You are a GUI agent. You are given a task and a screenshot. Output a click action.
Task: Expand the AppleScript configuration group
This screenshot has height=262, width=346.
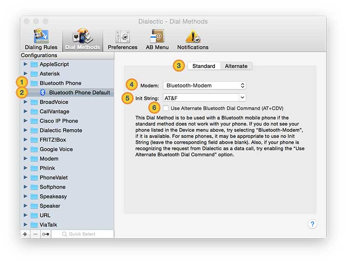(25, 64)
